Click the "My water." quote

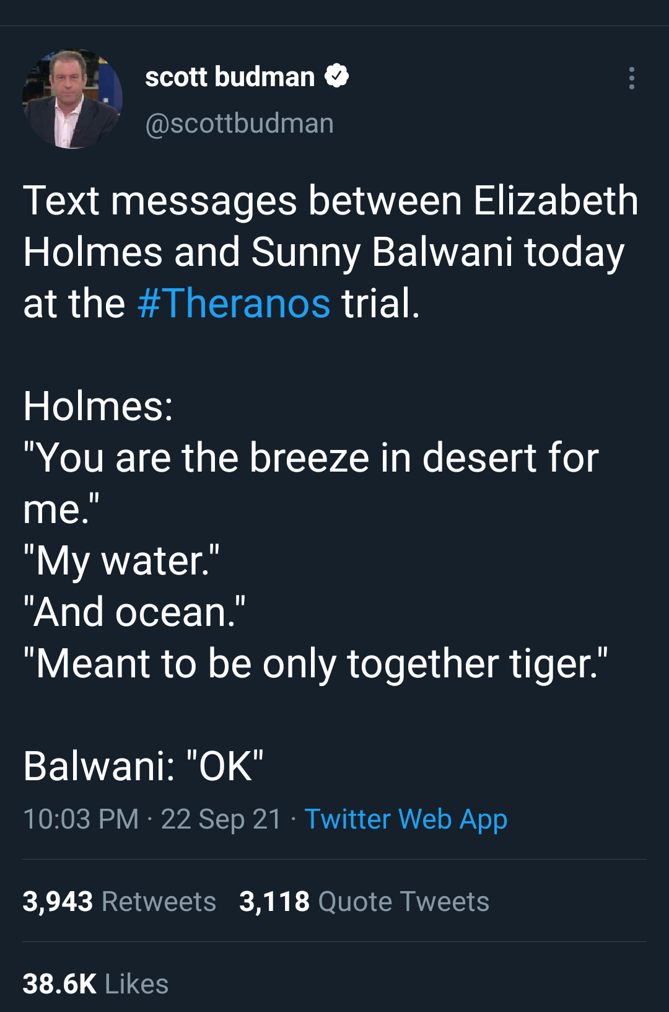tap(121, 561)
